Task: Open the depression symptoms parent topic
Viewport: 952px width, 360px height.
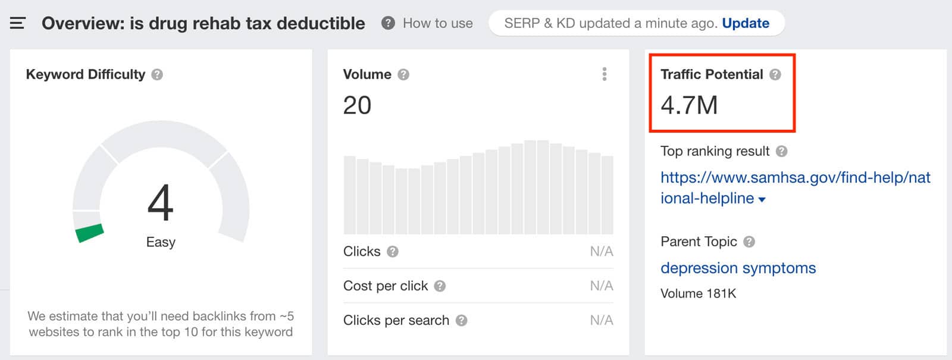Action: [x=738, y=268]
